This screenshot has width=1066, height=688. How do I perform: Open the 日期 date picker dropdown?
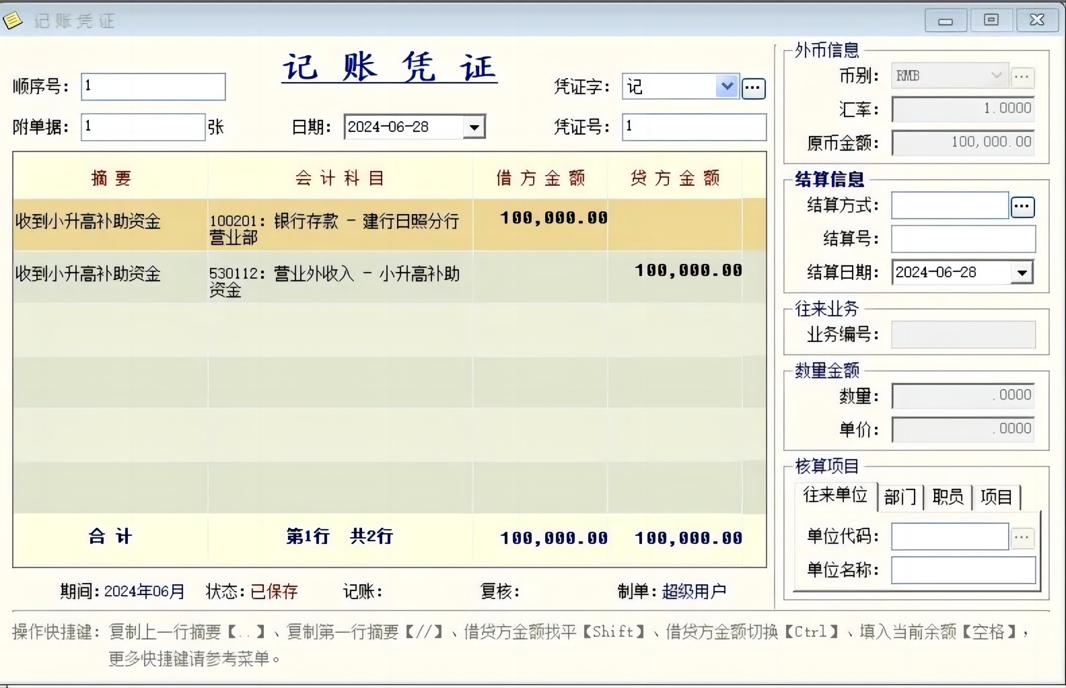click(x=474, y=127)
